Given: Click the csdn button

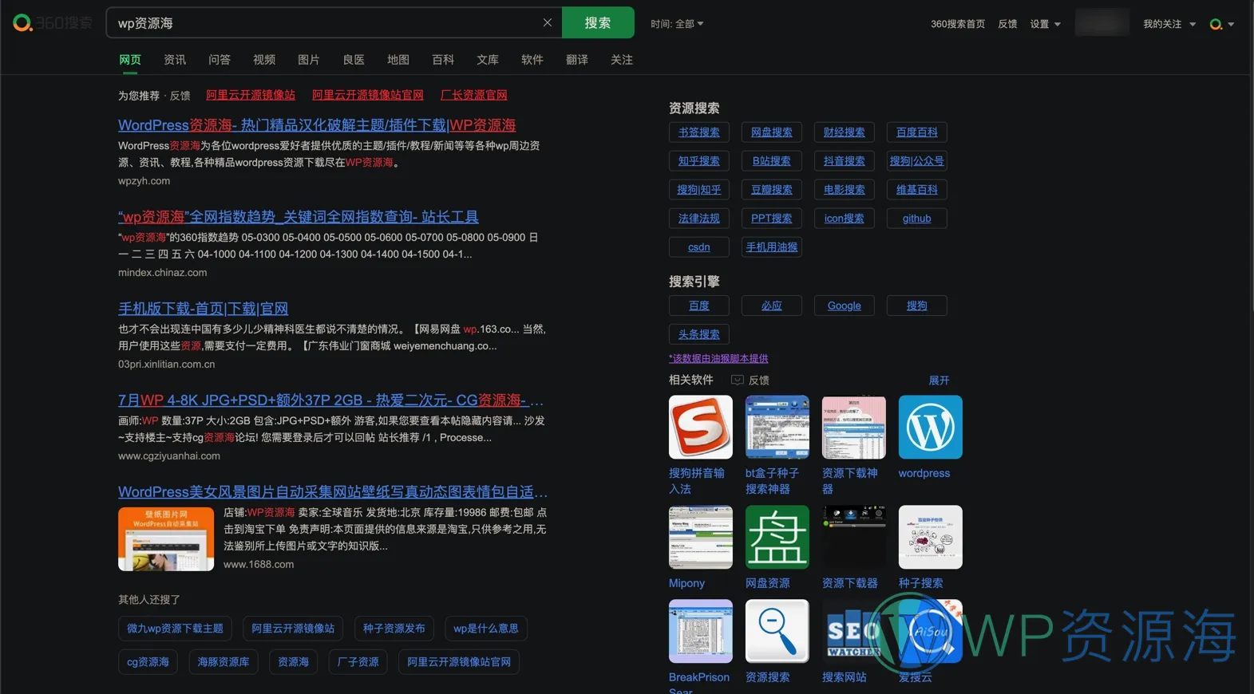Looking at the screenshot, I should (x=699, y=247).
